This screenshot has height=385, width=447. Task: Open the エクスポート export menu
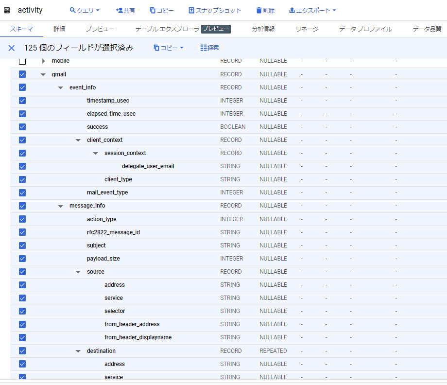click(x=312, y=10)
